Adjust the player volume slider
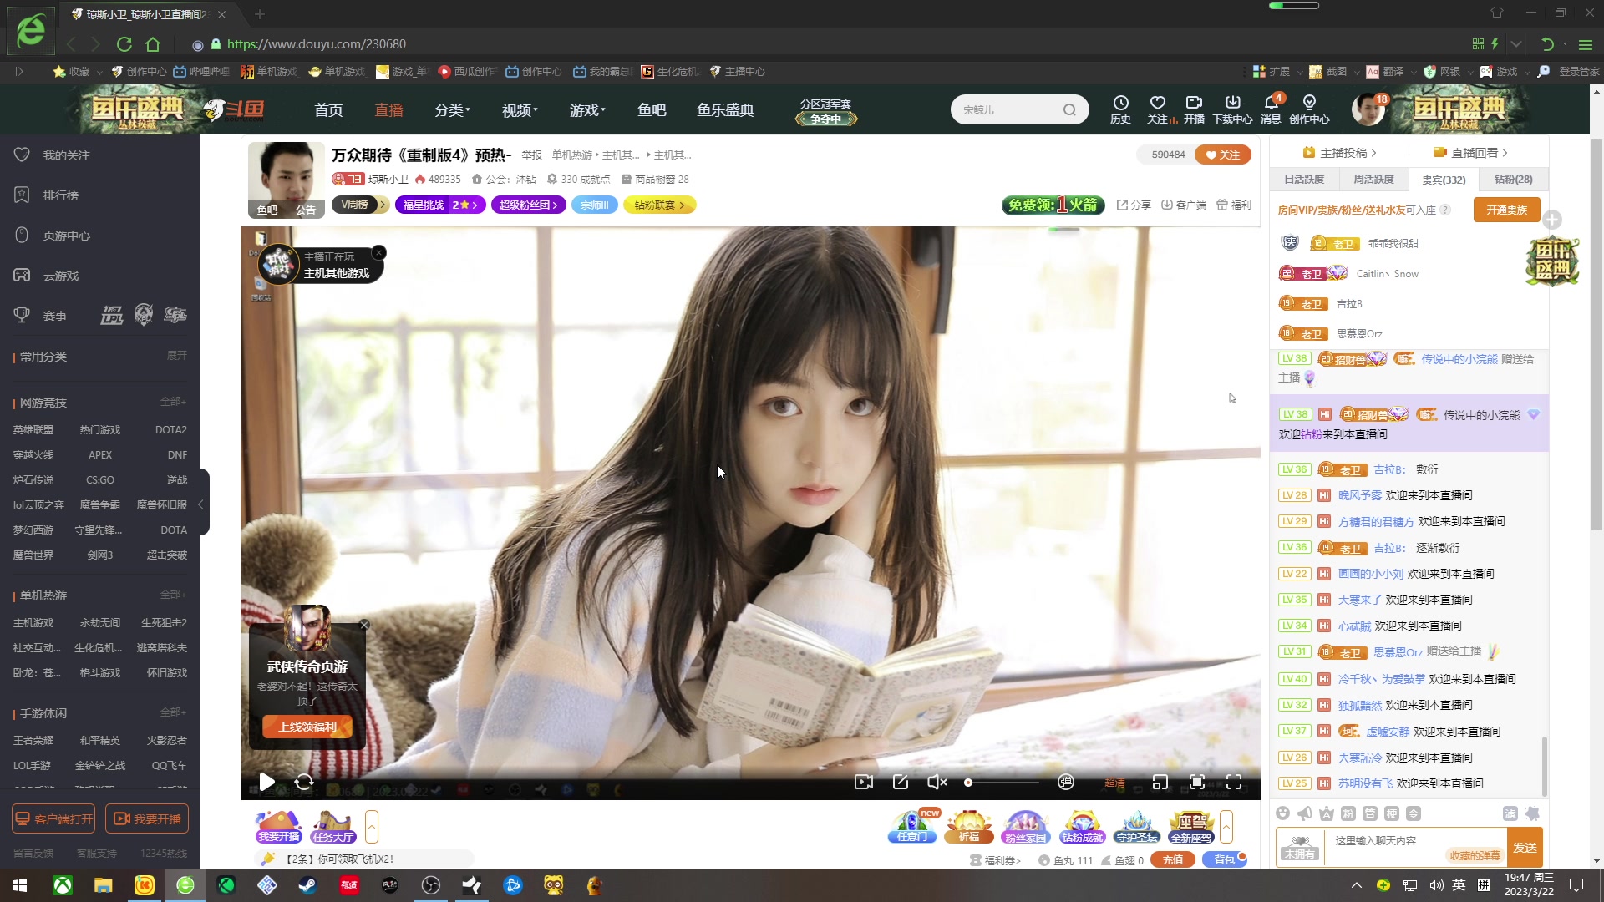Viewport: 1604px width, 902px height. 1001,783
